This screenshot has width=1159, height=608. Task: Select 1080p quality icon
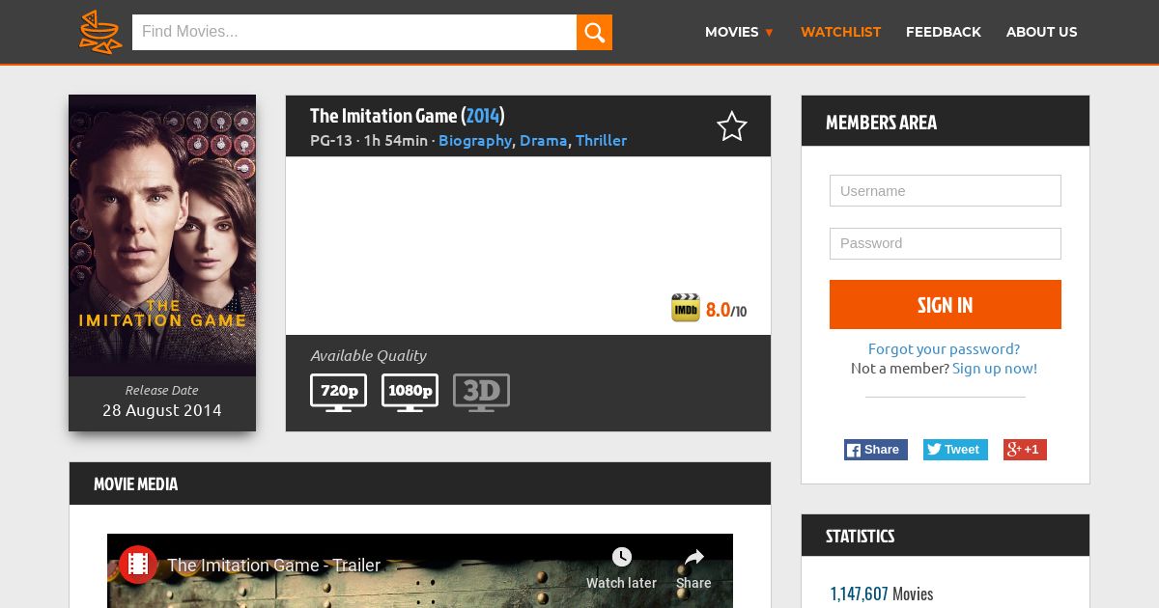pyautogui.click(x=410, y=393)
